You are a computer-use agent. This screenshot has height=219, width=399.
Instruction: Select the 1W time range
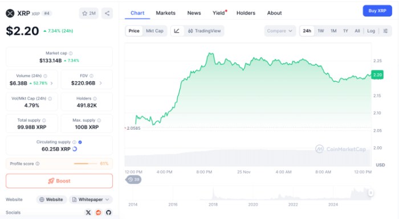(320, 31)
